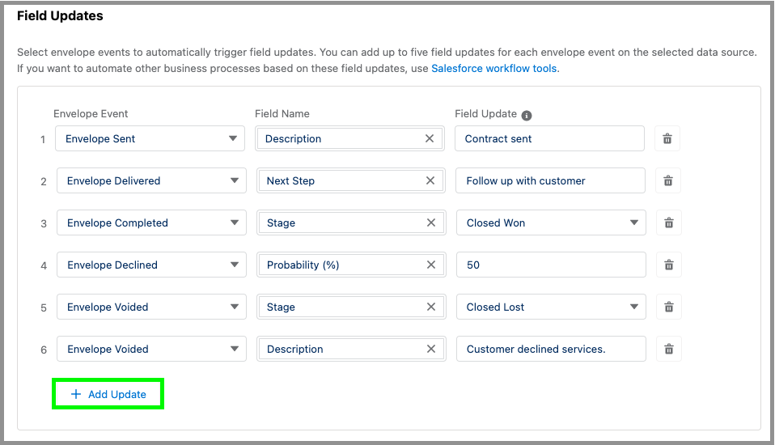The width and height of the screenshot is (775, 445).
Task: Clear the Description field name in row 1
Action: [x=430, y=138]
